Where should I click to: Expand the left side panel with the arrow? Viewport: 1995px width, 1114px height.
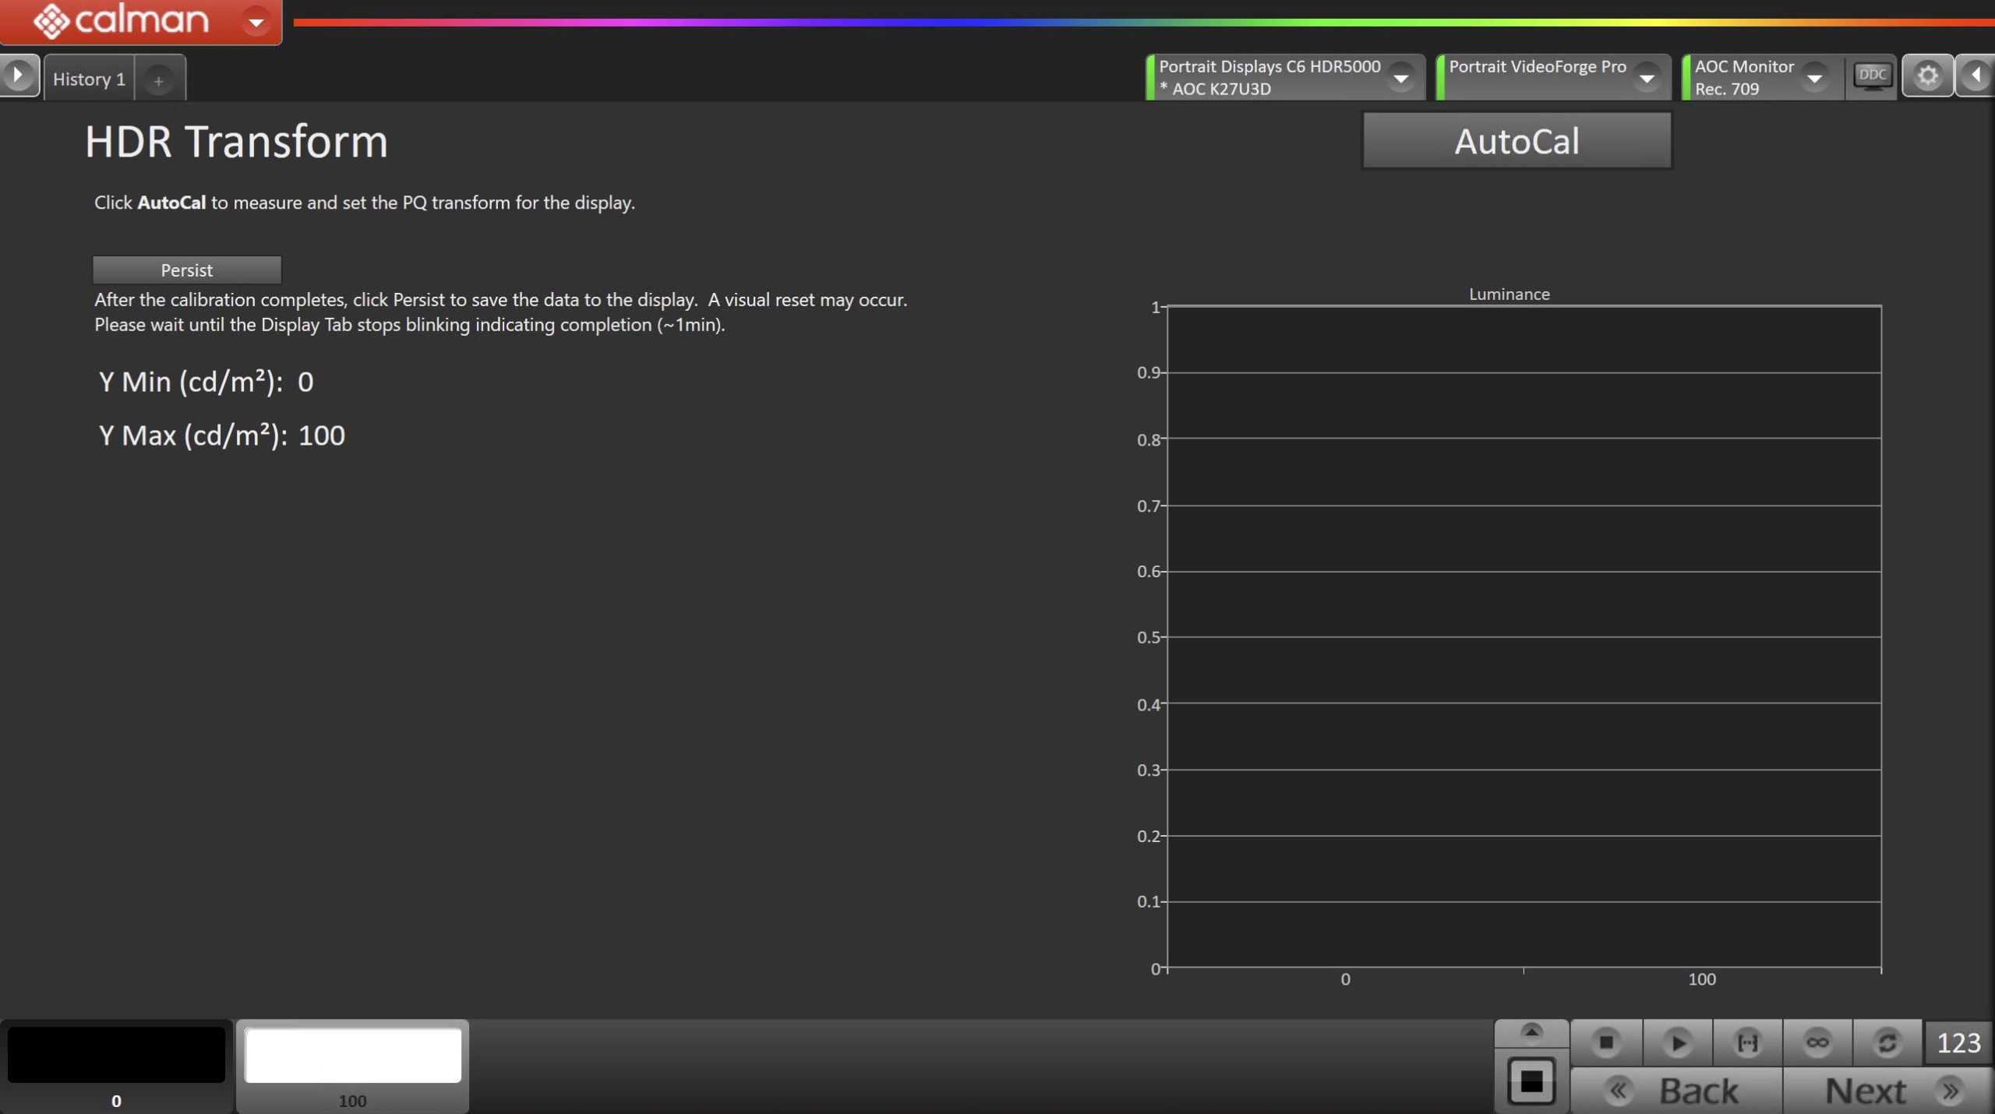pyautogui.click(x=18, y=76)
